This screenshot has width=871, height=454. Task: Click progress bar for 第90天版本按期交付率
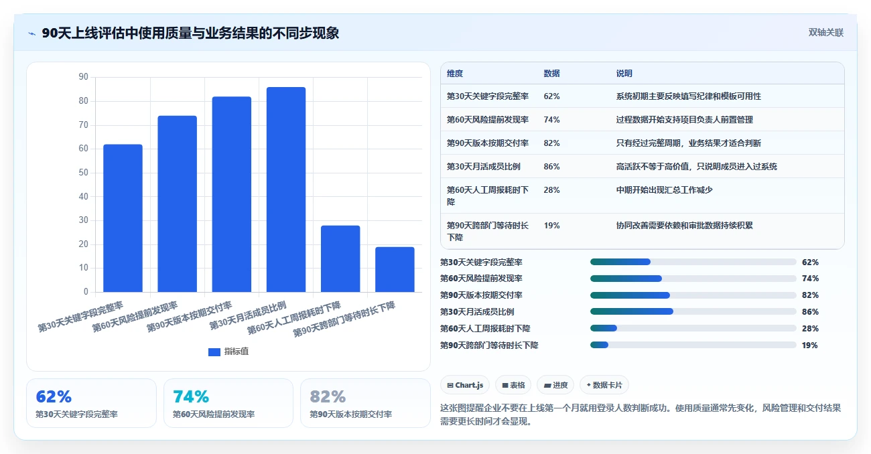coord(693,295)
